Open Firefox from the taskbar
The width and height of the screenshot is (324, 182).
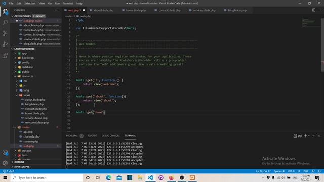171,177
